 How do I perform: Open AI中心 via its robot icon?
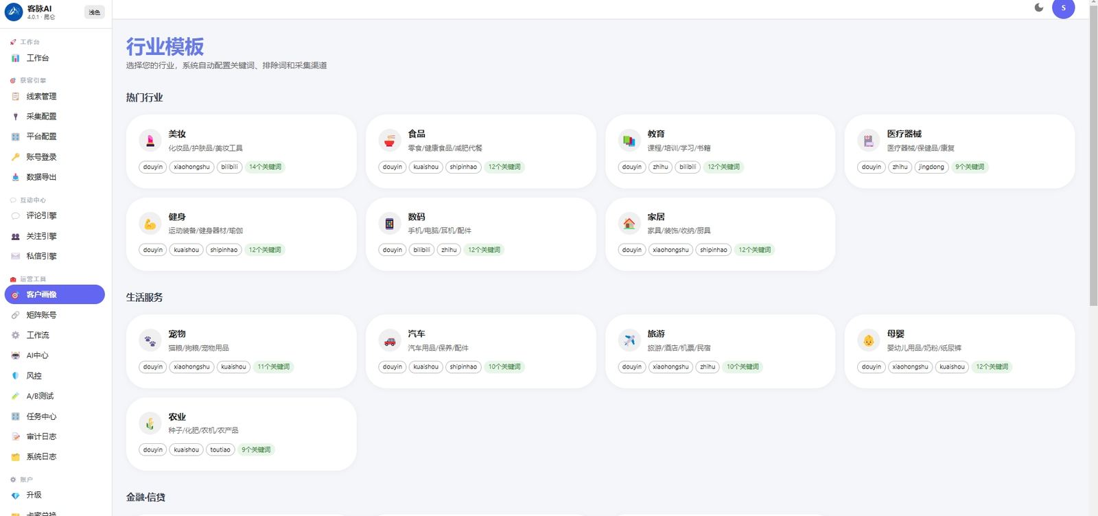click(x=15, y=355)
